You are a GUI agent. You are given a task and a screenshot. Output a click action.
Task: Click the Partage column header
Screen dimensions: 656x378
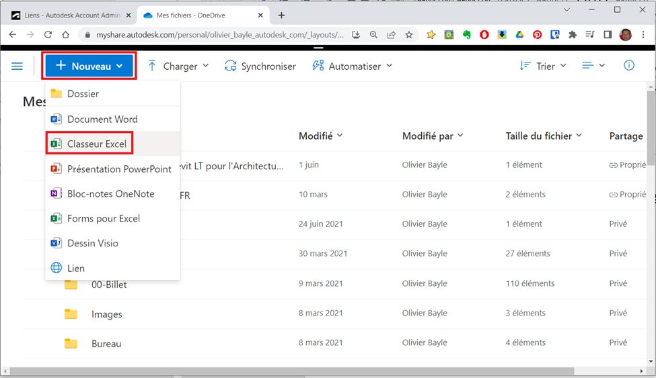click(x=626, y=136)
